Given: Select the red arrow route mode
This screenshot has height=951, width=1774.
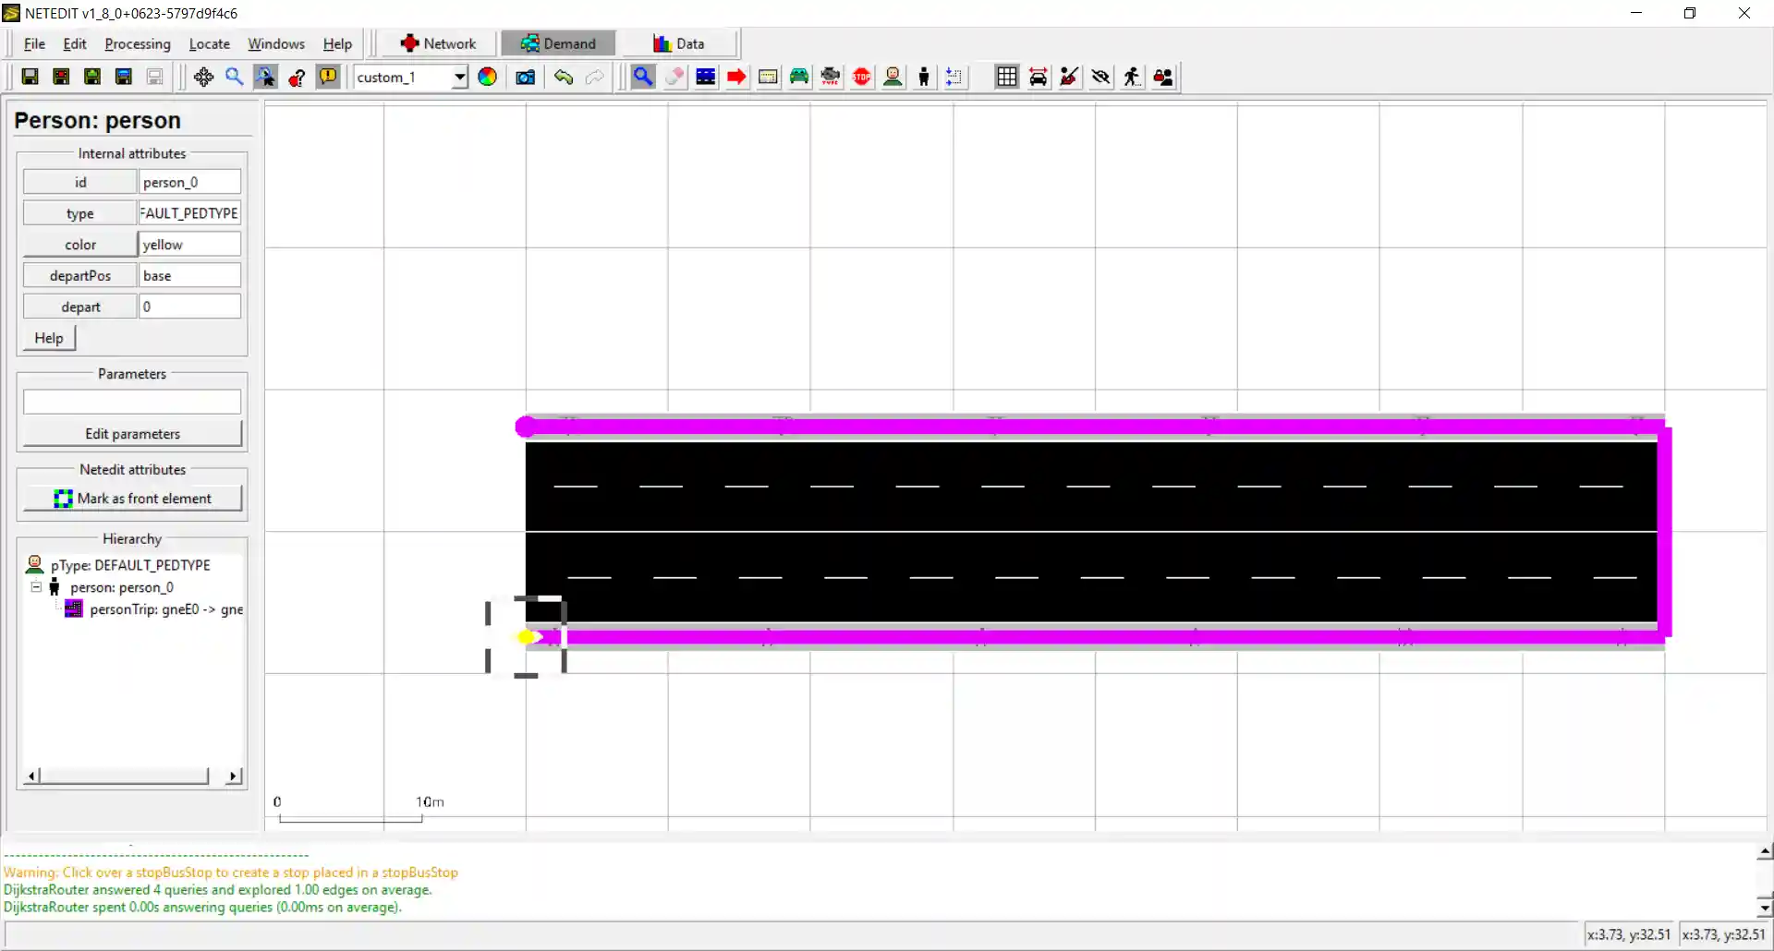Looking at the screenshot, I should [x=736, y=78].
